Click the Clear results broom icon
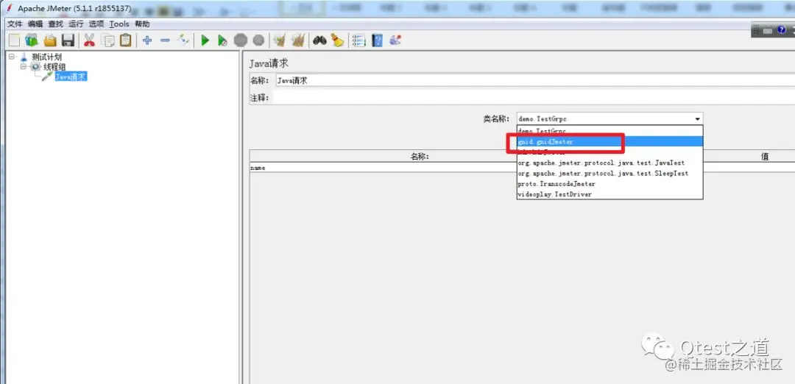 tap(280, 40)
